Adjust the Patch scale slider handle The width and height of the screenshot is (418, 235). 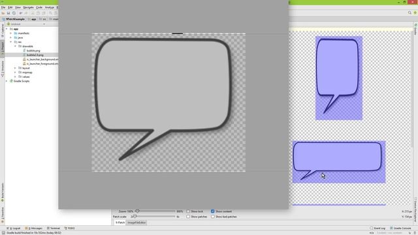[135, 217]
